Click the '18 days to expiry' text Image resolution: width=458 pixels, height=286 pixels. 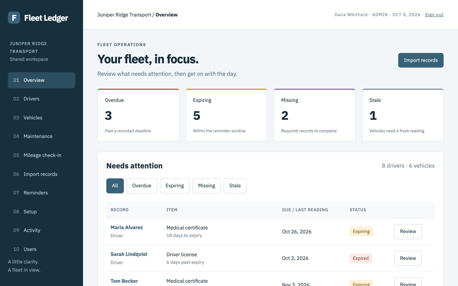point(184,235)
